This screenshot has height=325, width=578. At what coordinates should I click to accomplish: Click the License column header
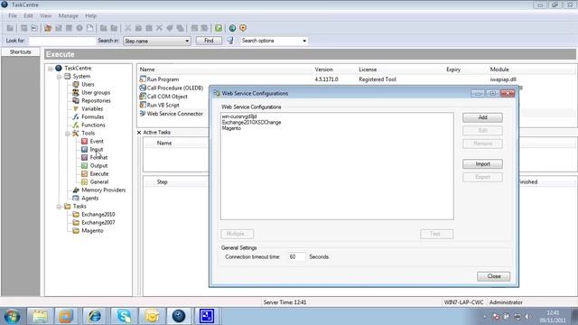tap(368, 70)
